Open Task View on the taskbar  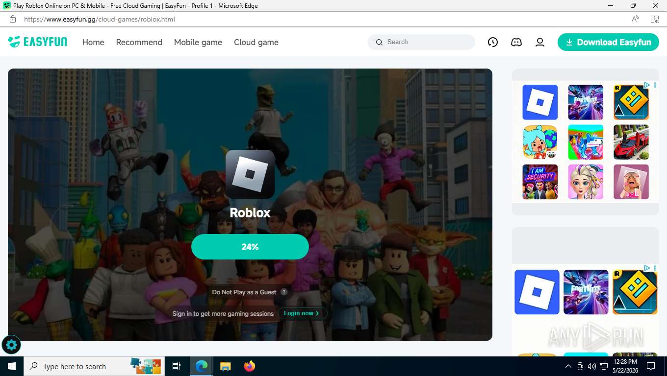177,366
